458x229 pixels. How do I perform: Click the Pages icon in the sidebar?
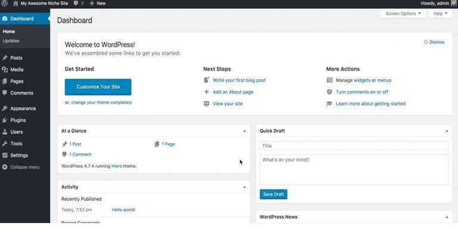(5, 81)
